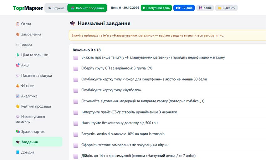Viewport: 266px width, 160px height.
Task: Check the Чохол для смартфона task box
Action: coord(76,80)
